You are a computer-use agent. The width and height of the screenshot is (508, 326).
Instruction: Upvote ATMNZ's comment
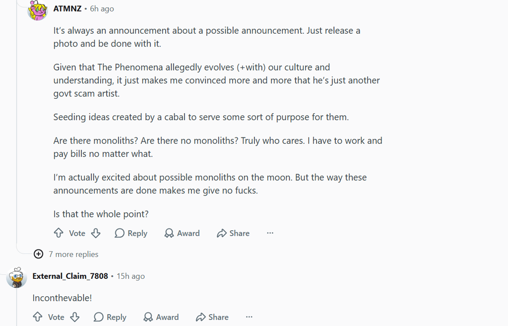pyautogui.click(x=59, y=233)
